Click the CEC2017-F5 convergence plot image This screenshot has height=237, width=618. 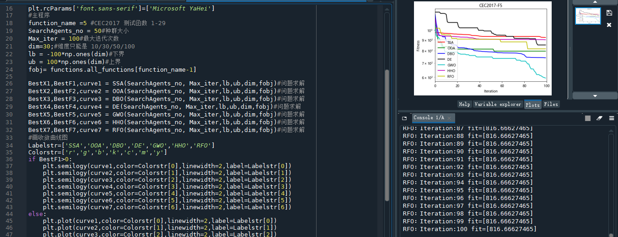[483, 48]
